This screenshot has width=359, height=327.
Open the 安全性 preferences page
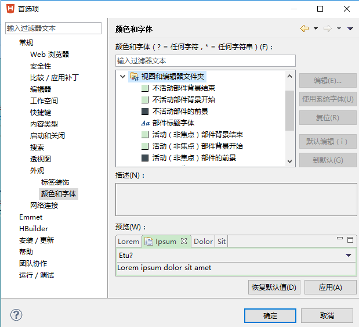coord(41,66)
